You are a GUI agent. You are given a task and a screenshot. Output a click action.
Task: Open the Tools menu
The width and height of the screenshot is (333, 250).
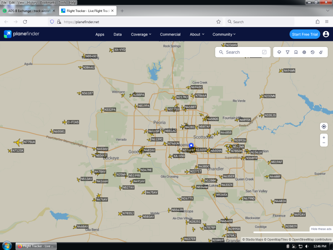62,3
